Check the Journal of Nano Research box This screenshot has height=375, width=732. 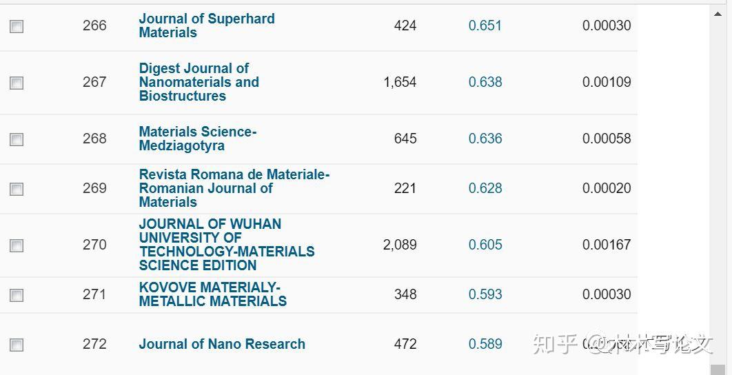[x=17, y=345]
